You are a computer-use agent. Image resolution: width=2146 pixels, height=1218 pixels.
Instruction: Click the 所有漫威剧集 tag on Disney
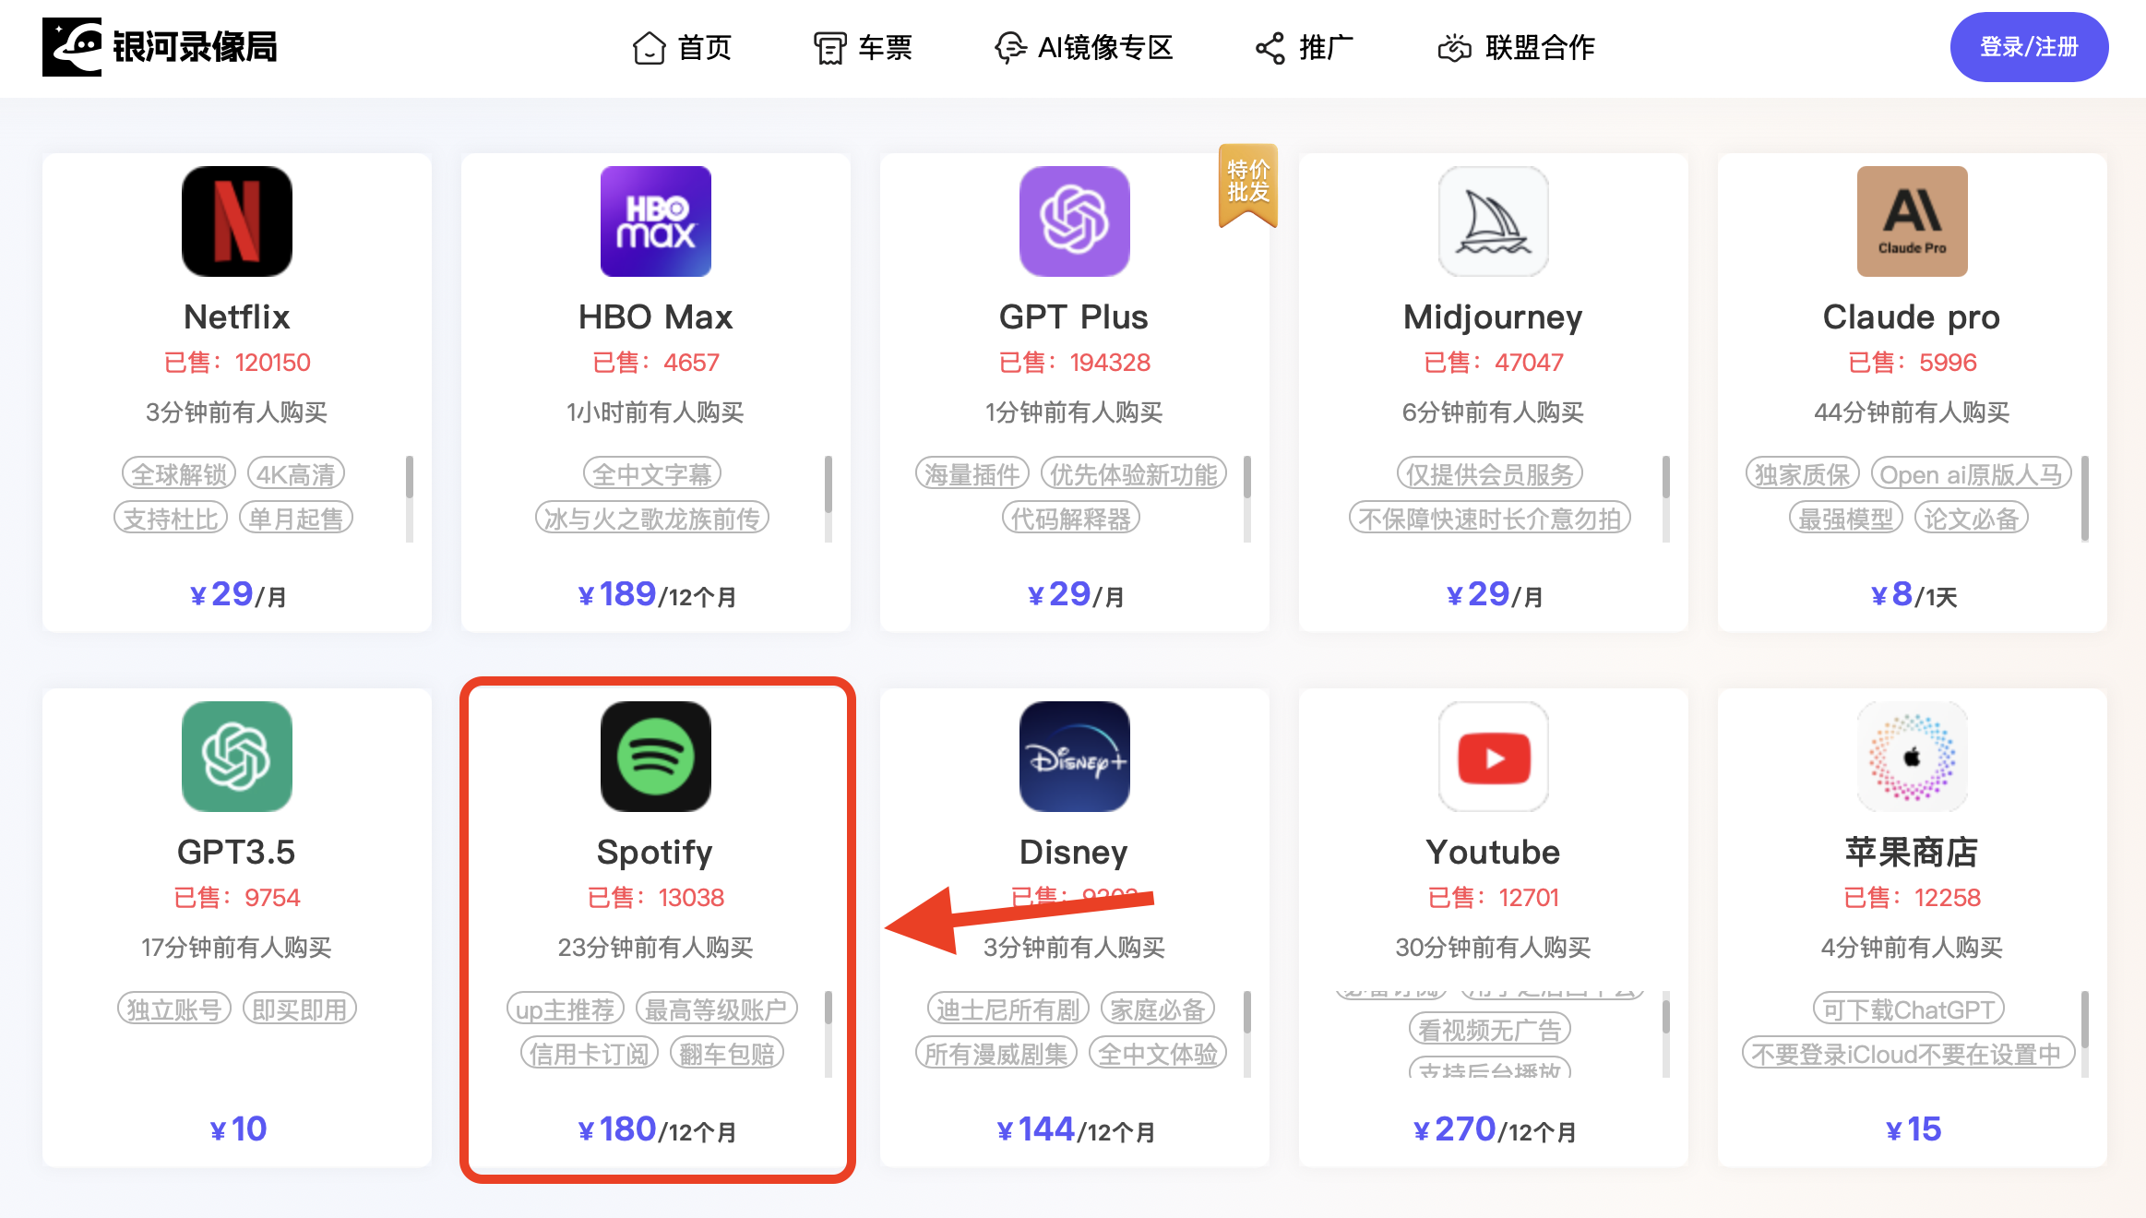(996, 1054)
